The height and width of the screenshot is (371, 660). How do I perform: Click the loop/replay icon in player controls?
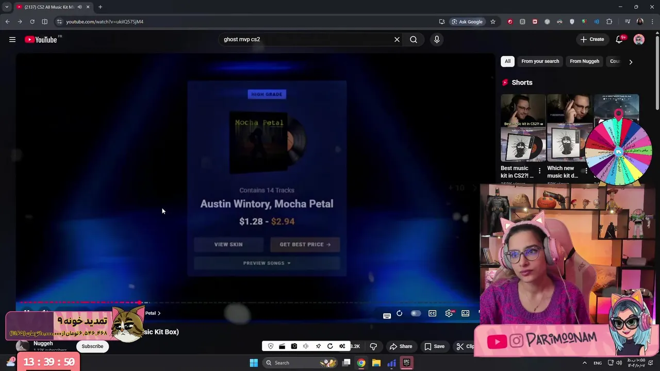coord(399,313)
